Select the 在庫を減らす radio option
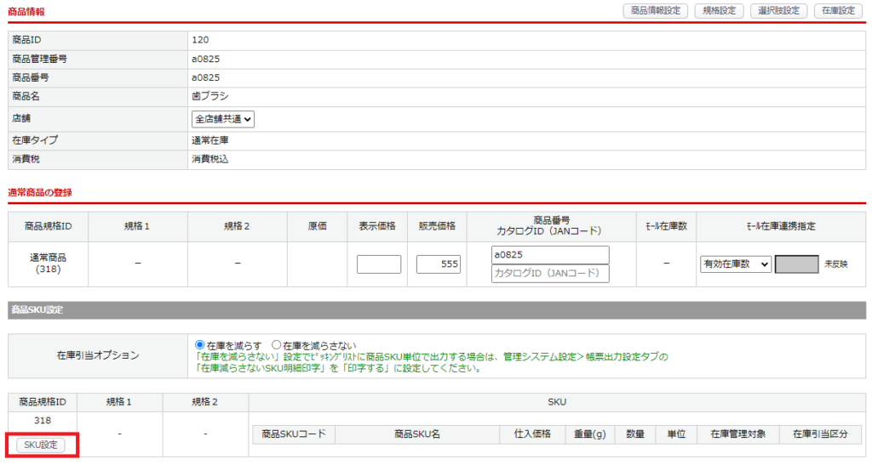 click(x=201, y=345)
